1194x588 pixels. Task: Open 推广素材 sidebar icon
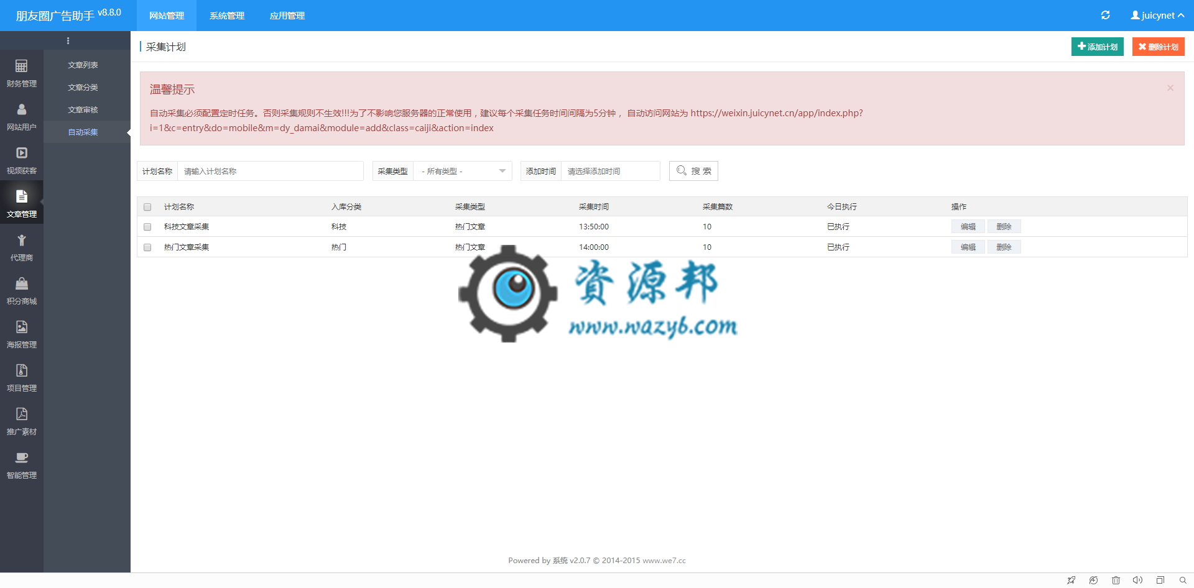[22, 420]
